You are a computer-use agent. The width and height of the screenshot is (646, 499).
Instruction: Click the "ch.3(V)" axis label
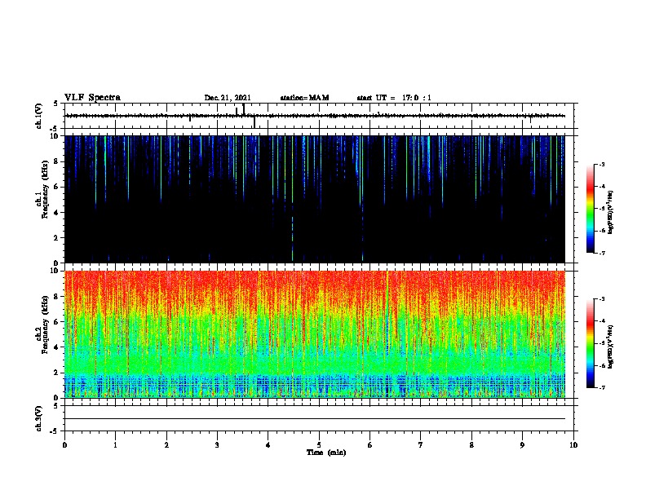click(39, 418)
